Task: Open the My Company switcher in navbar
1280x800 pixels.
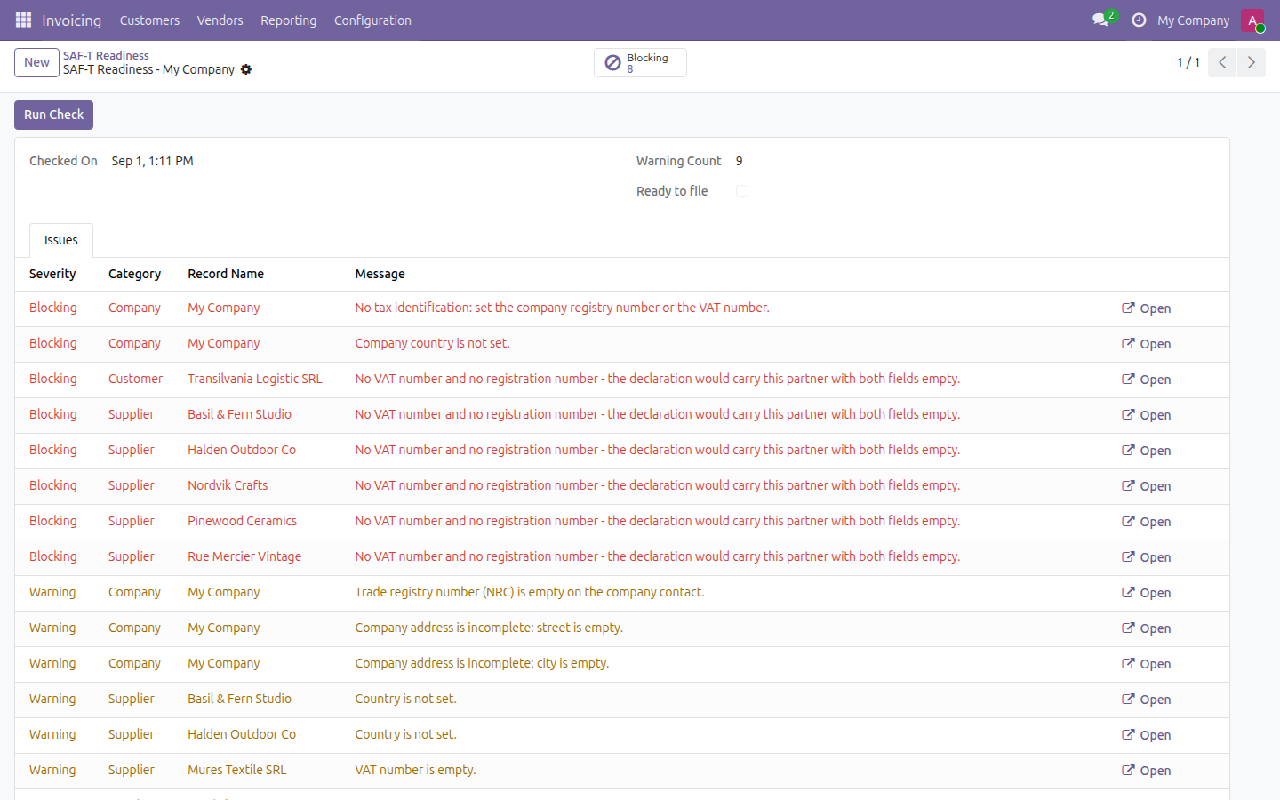Action: coord(1194,20)
